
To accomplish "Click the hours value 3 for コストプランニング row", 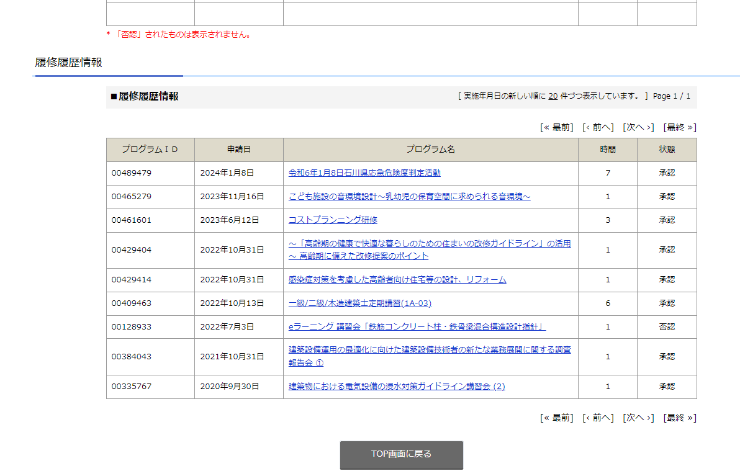I will click(x=608, y=220).
